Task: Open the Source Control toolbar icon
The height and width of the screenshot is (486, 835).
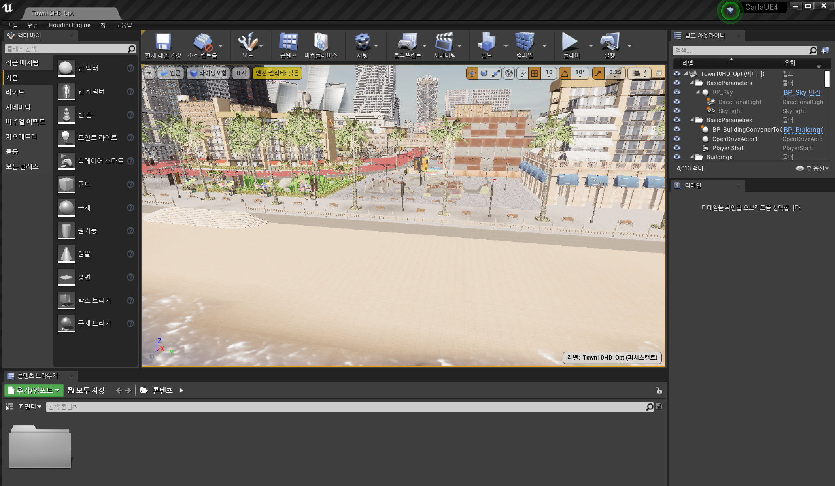Action: pos(202,42)
